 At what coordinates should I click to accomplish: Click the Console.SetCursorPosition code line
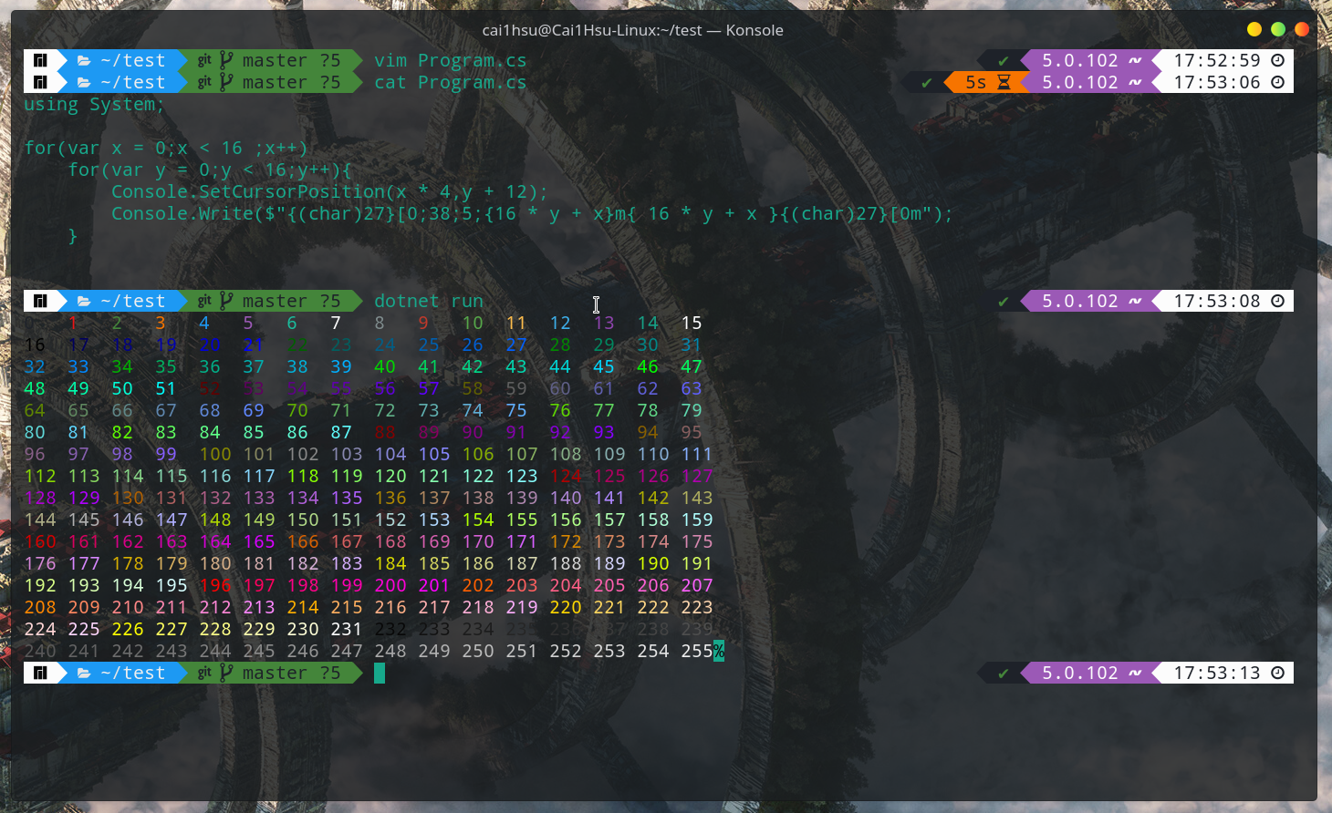(329, 191)
